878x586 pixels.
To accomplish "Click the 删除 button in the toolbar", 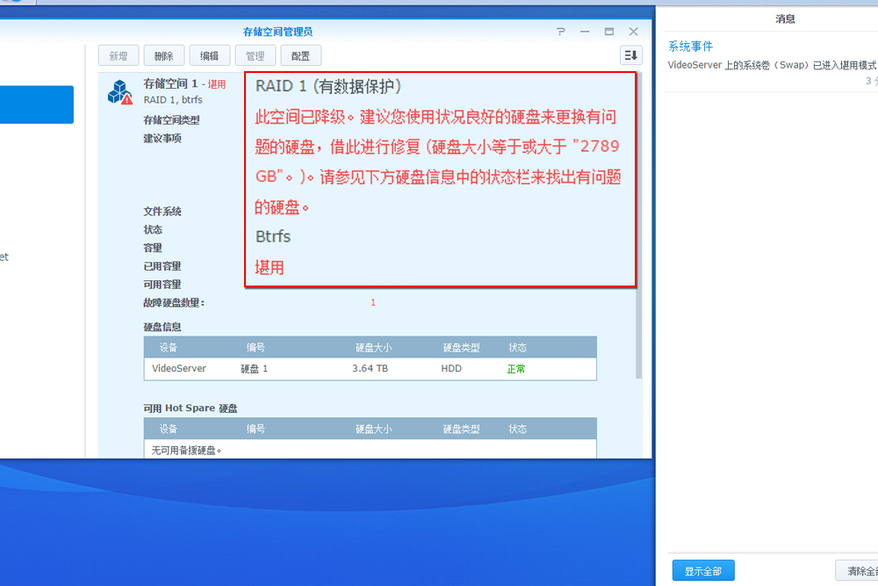I will click(x=163, y=54).
